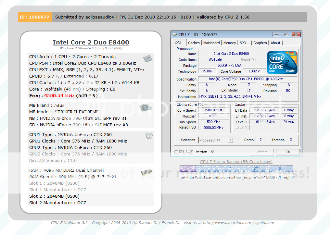Click the RAM Speed 800 MHz line
Screen dimensions: 330x235
click(x=73, y=177)
